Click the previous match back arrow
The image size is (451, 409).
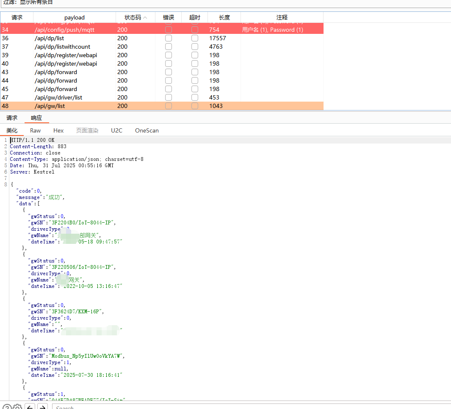click(30, 407)
